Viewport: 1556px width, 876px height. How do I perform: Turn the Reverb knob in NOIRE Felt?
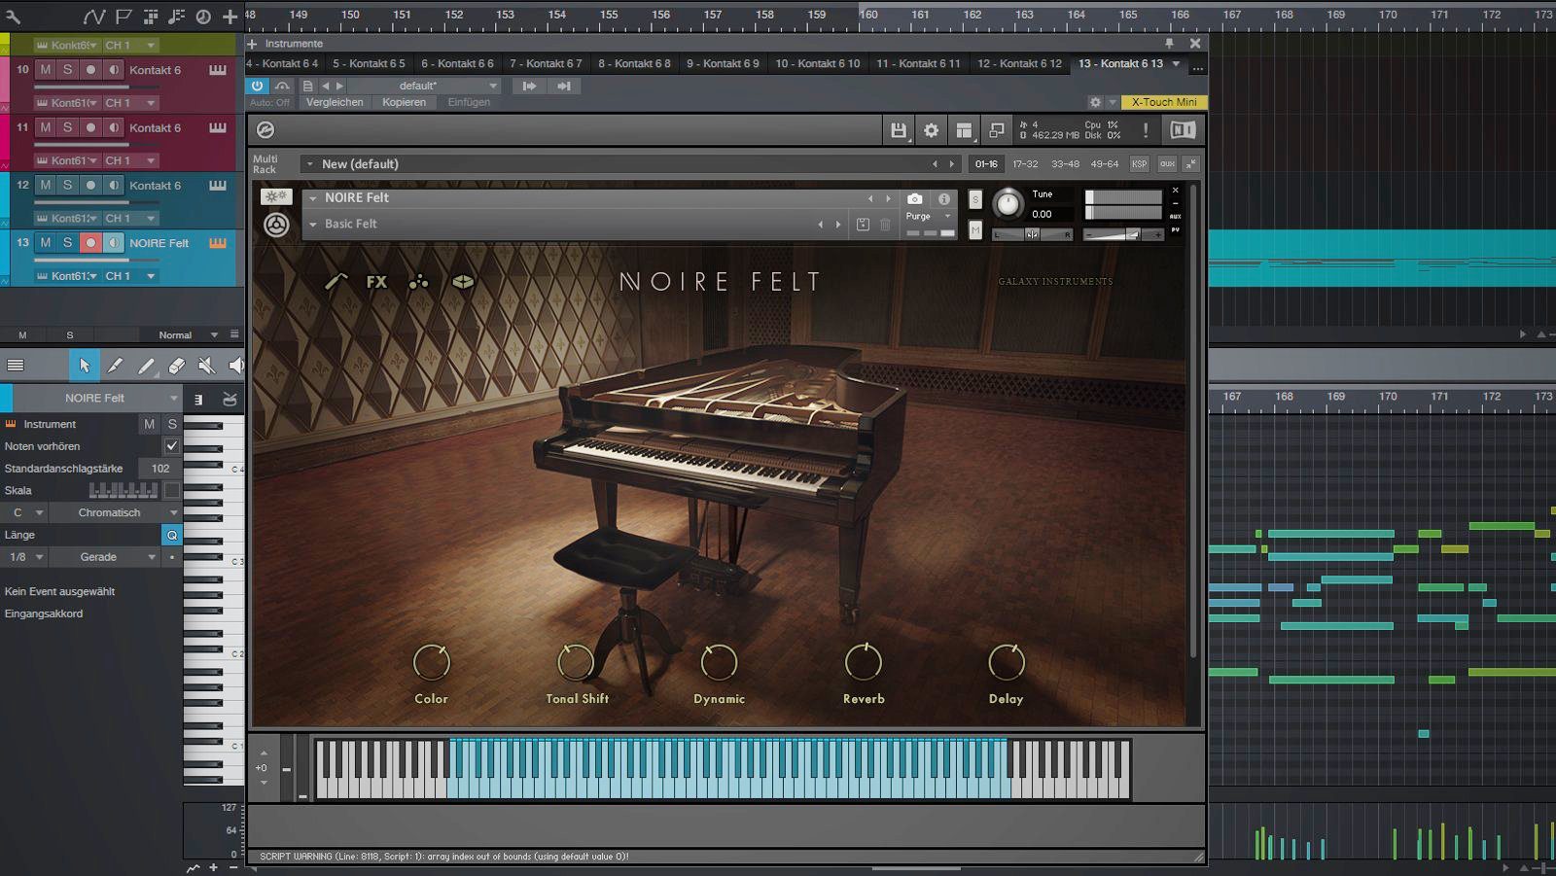pos(863,663)
